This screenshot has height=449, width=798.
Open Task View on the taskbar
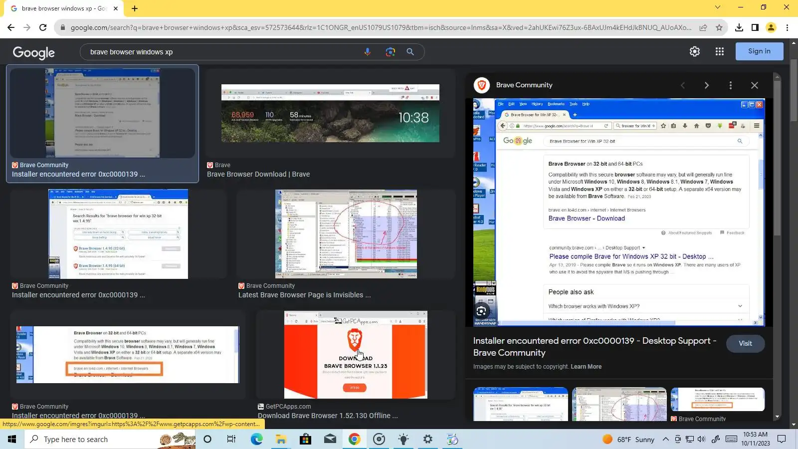click(231, 439)
